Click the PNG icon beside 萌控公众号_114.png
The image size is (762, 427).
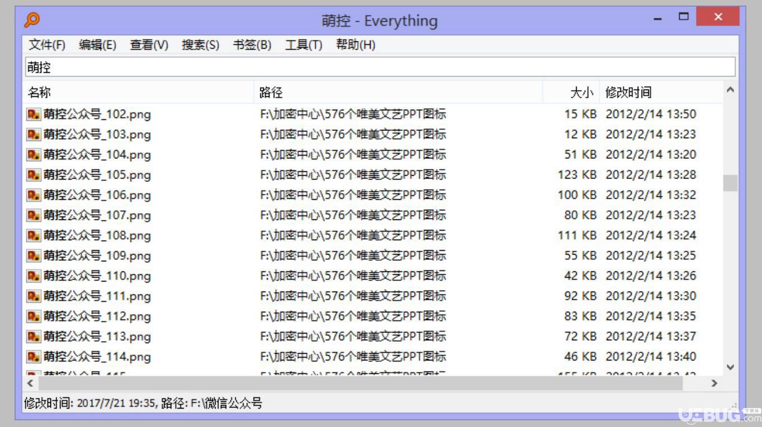point(34,356)
